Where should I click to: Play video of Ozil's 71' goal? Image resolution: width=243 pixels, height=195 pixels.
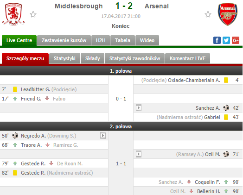coord(139,154)
